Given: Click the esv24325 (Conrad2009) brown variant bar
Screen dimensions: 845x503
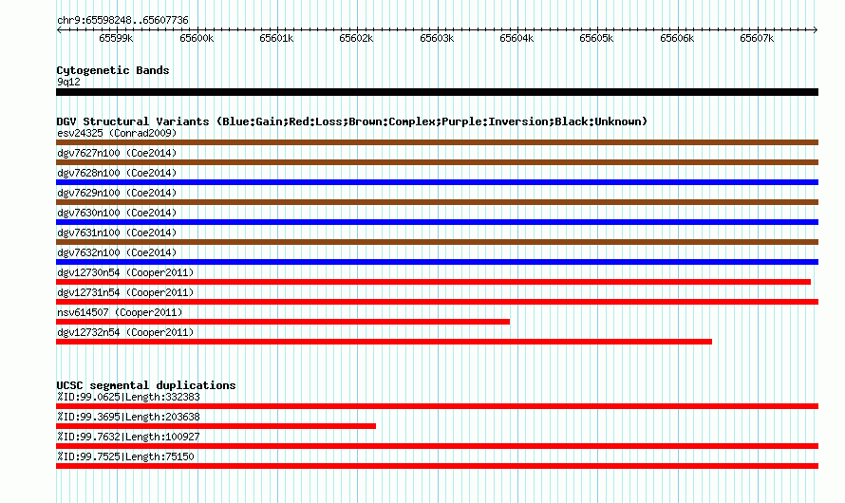Looking at the screenshot, I should pyautogui.click(x=437, y=142).
